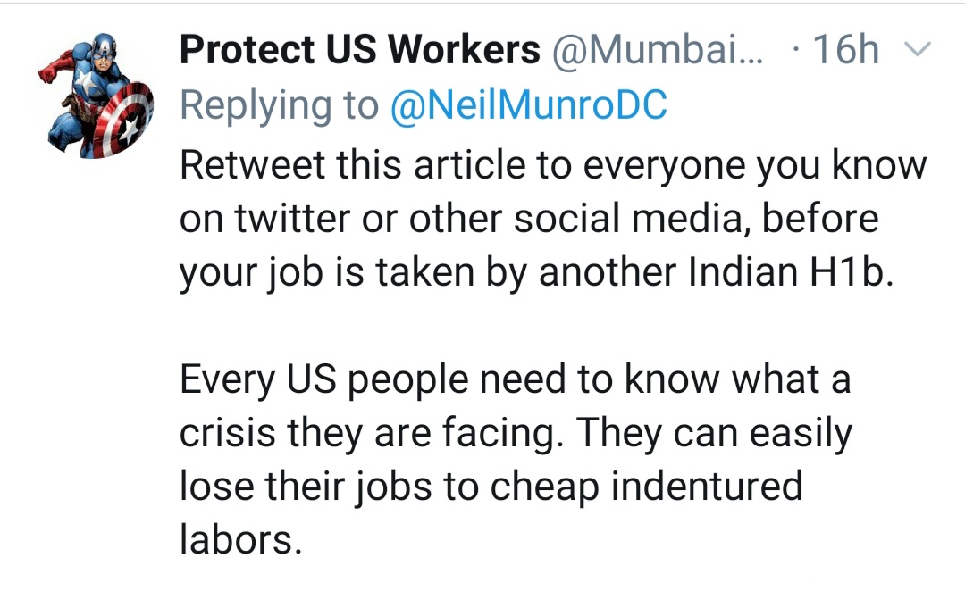Click the line beginning "Every US people"
The height and width of the screenshot is (591, 965).
click(515, 380)
